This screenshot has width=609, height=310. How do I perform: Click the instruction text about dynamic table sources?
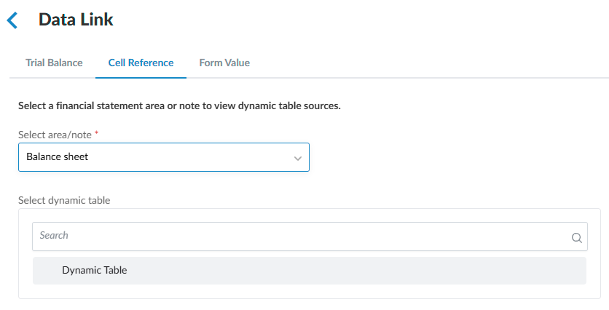[x=179, y=106]
